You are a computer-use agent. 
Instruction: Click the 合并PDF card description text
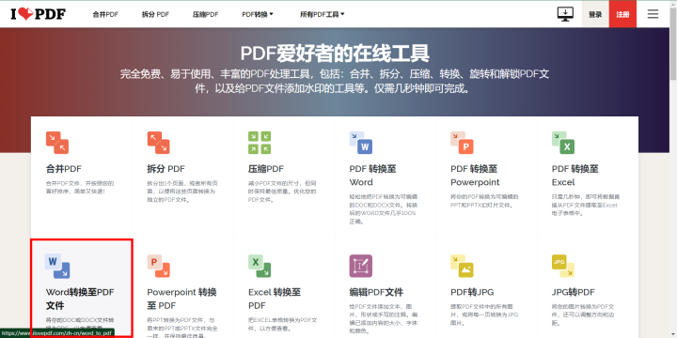click(80, 187)
